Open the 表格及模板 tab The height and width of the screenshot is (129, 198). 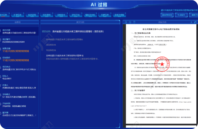(119, 15)
